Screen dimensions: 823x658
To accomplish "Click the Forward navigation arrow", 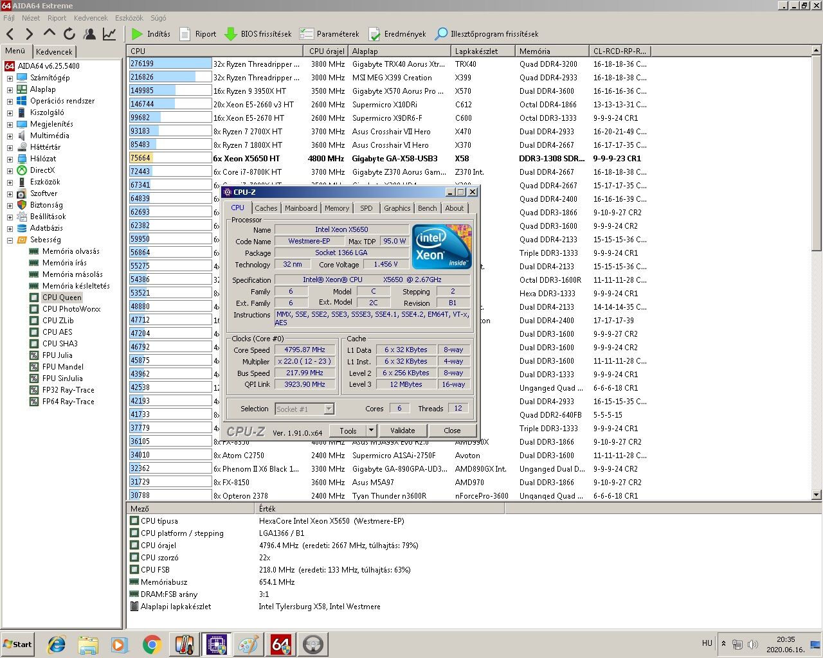I will [x=29, y=34].
